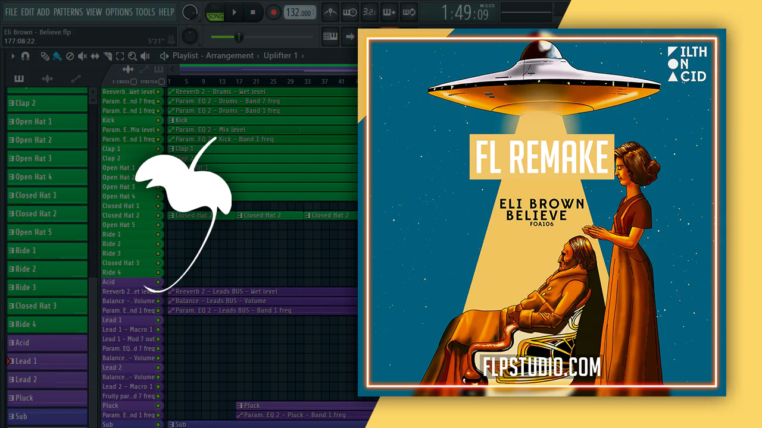Click the picker panel scrollbar handle

click(92, 352)
